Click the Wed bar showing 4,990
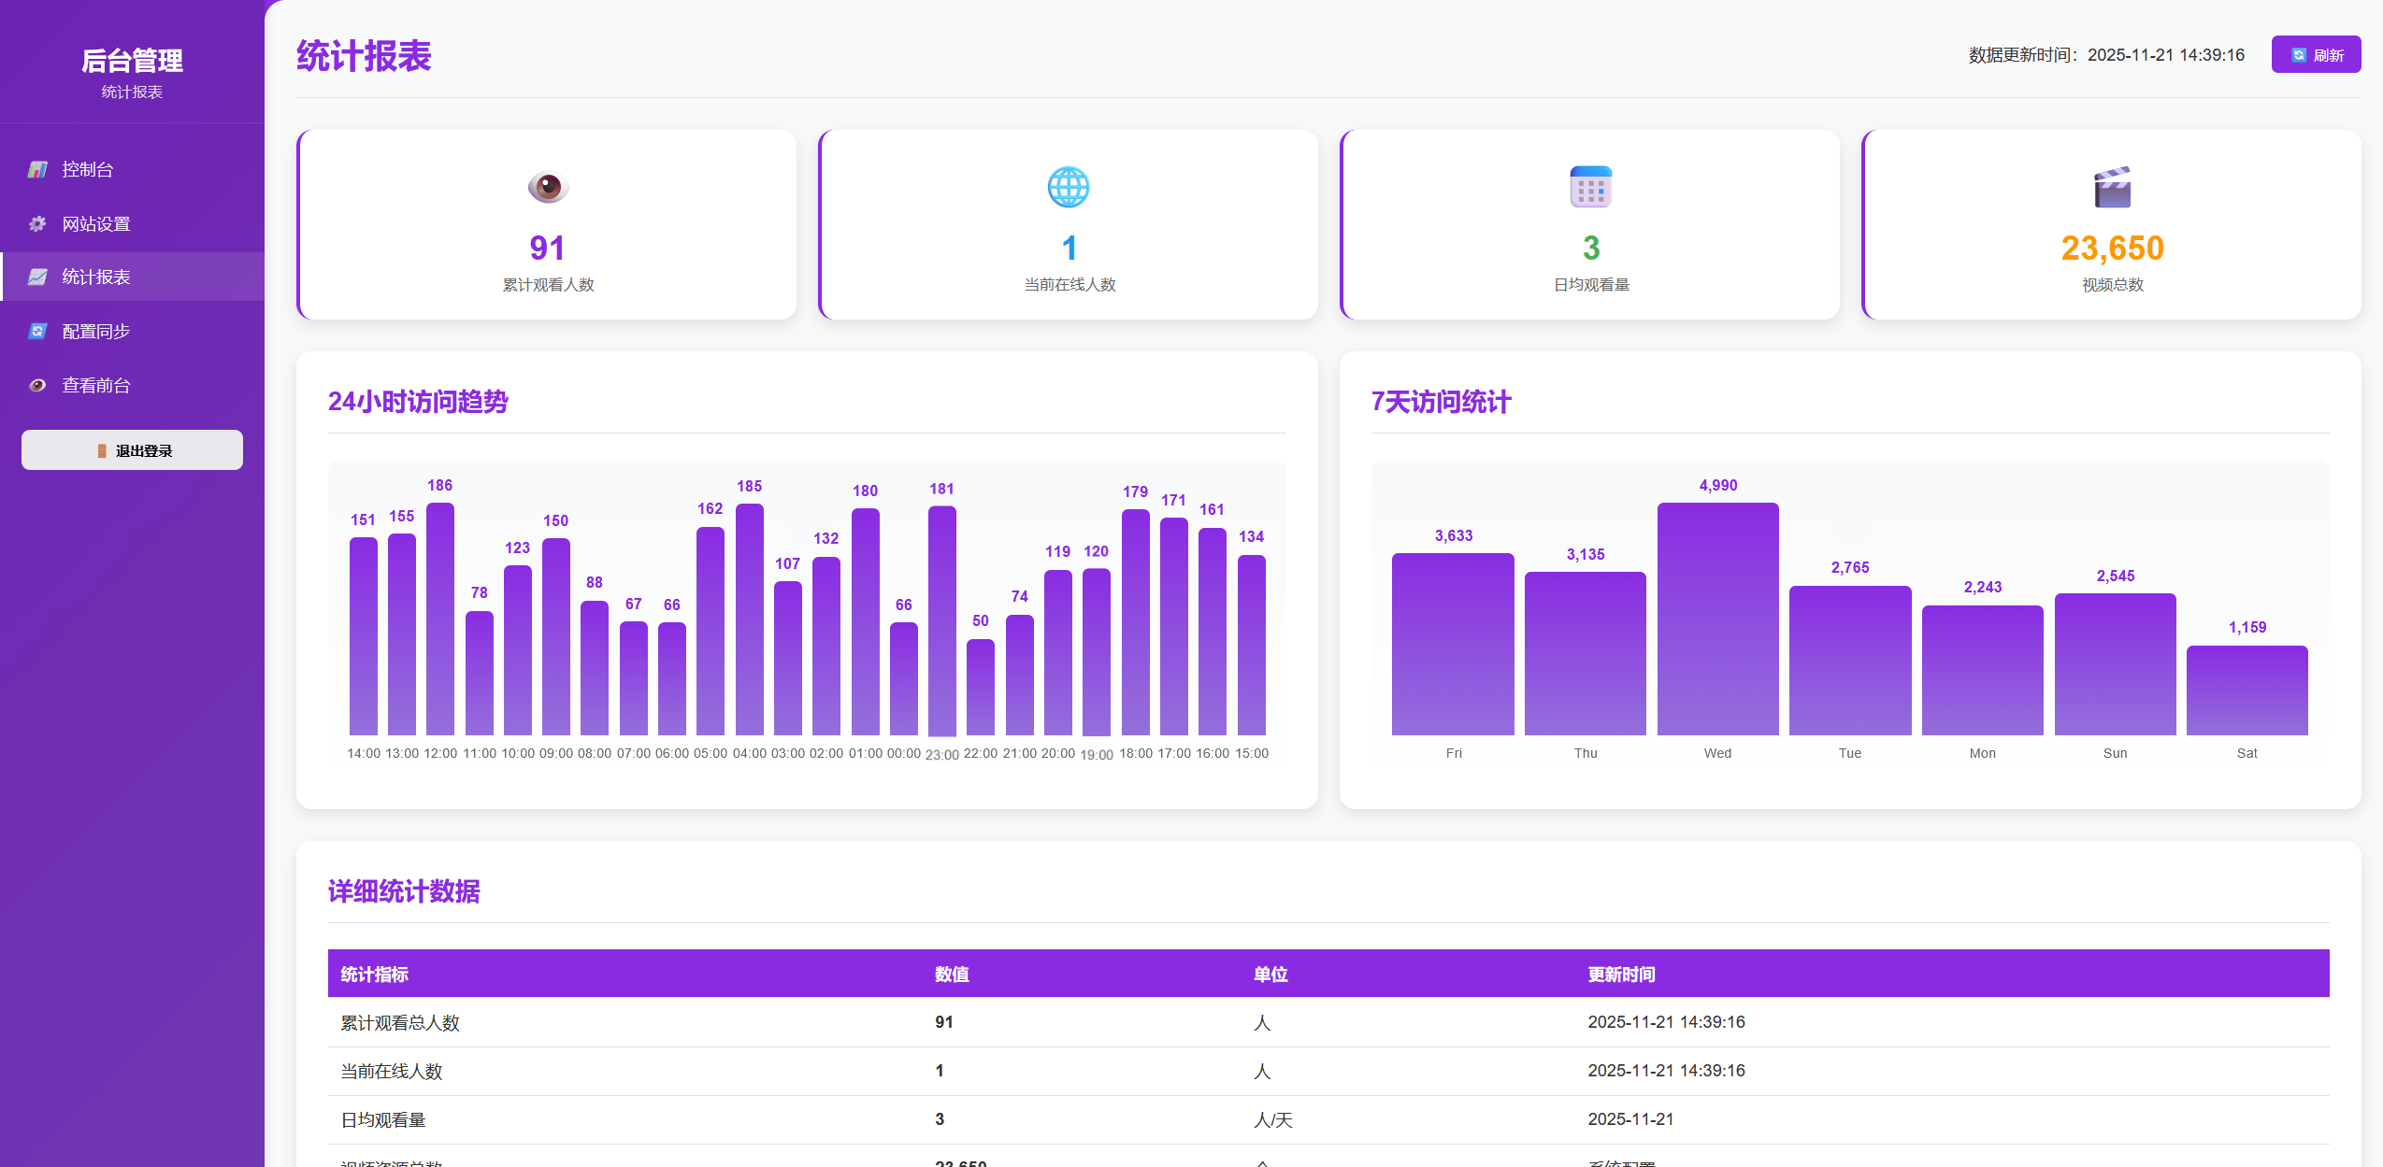Image resolution: width=2383 pixels, height=1167 pixels. [1717, 619]
